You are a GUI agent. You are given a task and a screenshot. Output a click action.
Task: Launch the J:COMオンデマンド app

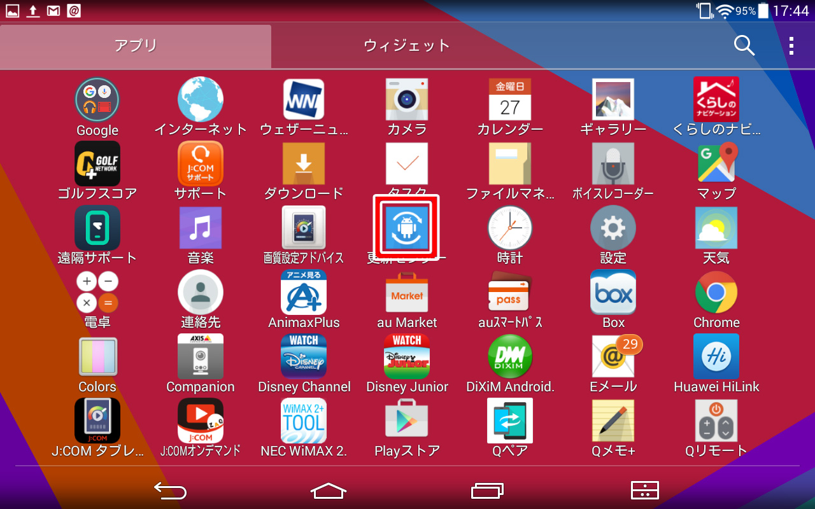tap(201, 421)
